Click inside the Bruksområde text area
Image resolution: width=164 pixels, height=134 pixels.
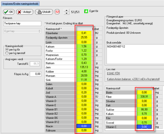pyautogui.click(x=135, y=54)
